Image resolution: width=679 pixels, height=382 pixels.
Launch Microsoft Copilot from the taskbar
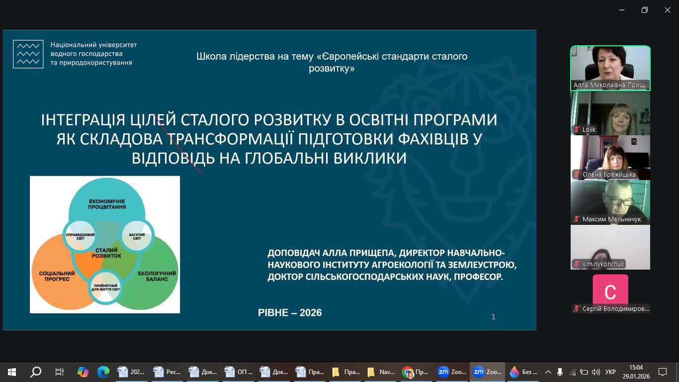coord(83,372)
